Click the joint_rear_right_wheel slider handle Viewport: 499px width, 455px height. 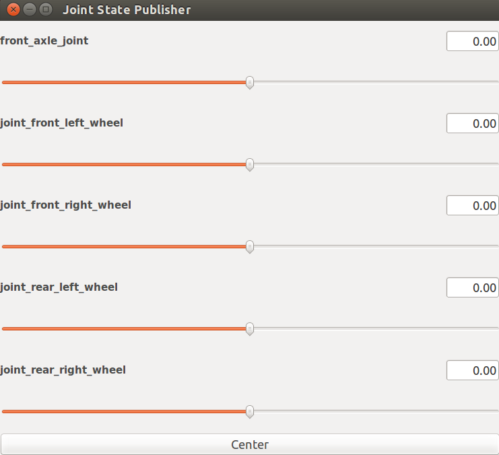tap(250, 411)
